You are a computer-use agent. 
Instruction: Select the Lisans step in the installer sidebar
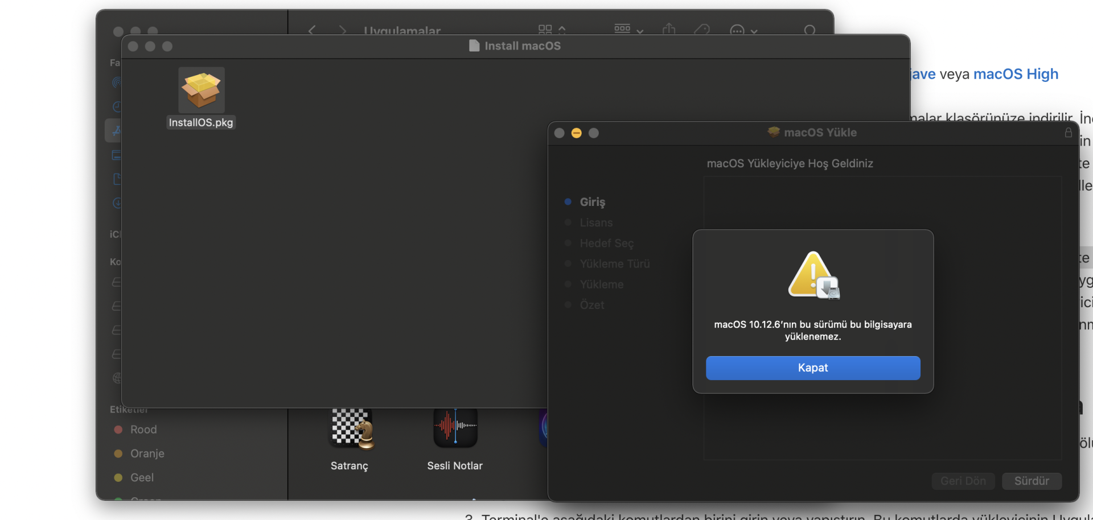point(596,222)
